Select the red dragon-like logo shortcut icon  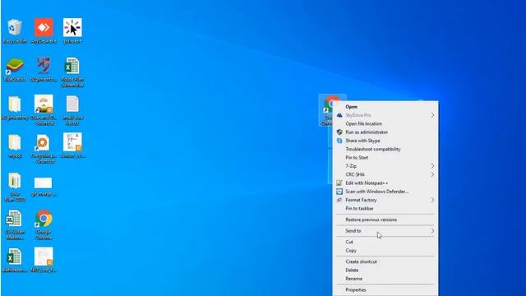click(x=44, y=66)
